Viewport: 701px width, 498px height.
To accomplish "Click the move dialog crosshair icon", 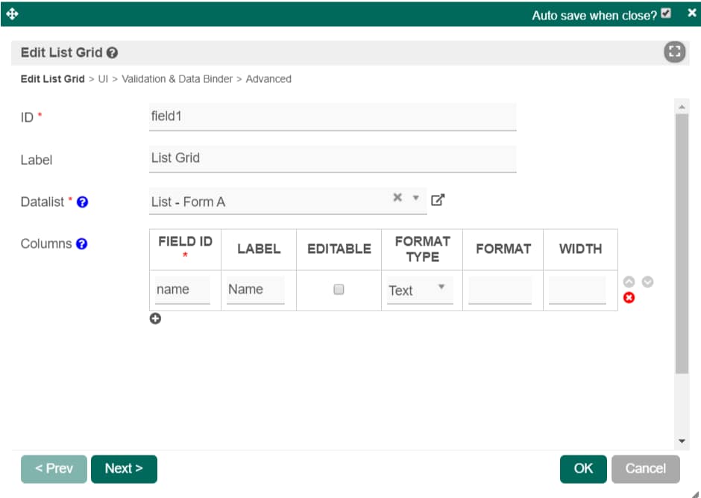I will [12, 14].
